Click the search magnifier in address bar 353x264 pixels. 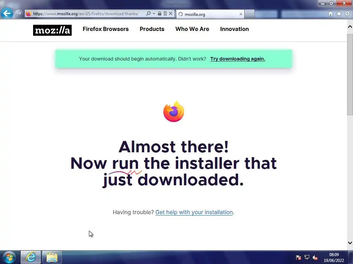click(x=148, y=14)
